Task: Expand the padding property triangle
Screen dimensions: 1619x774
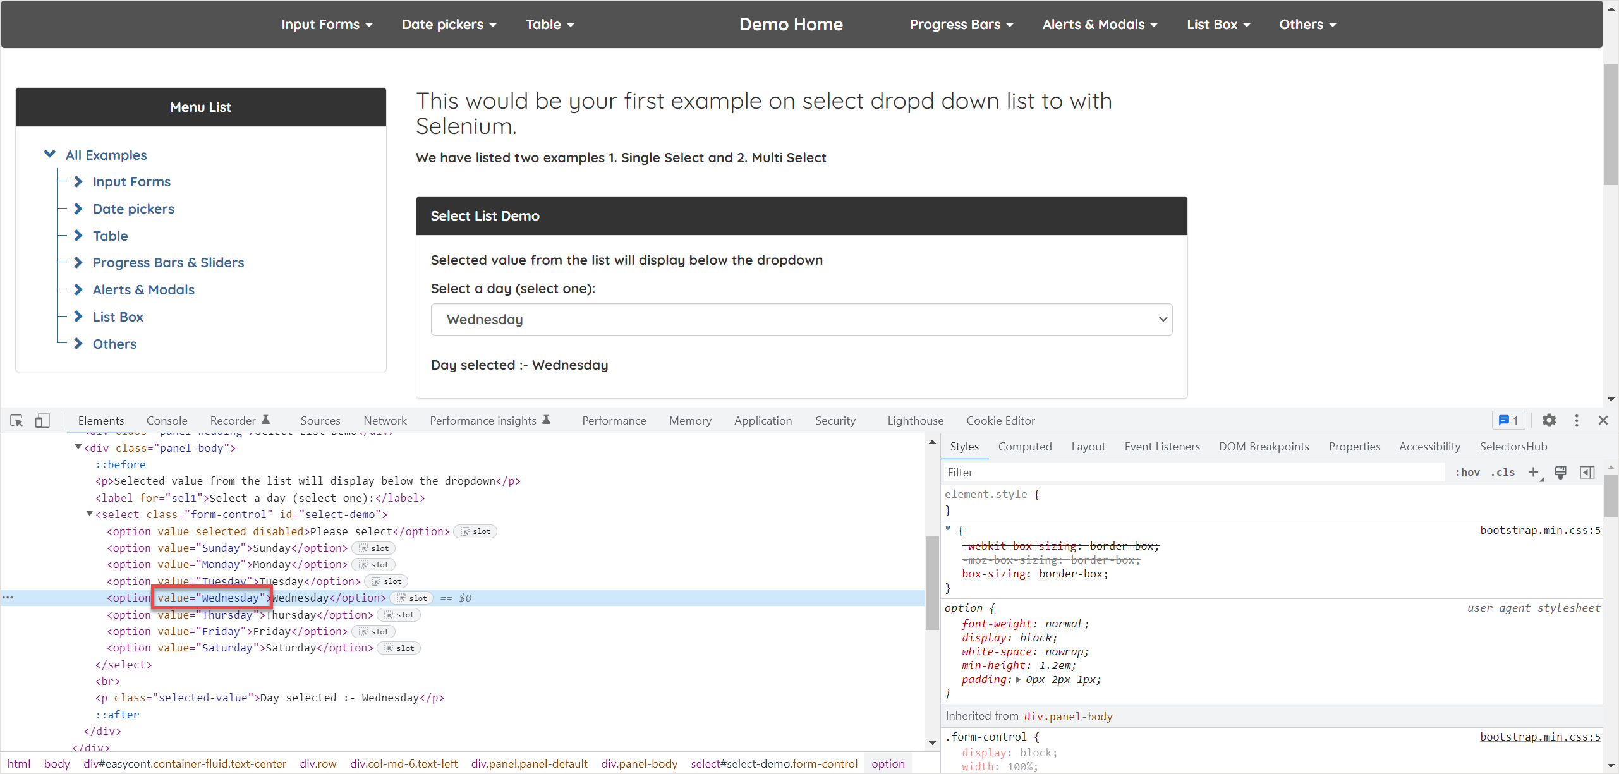Action: [1018, 680]
